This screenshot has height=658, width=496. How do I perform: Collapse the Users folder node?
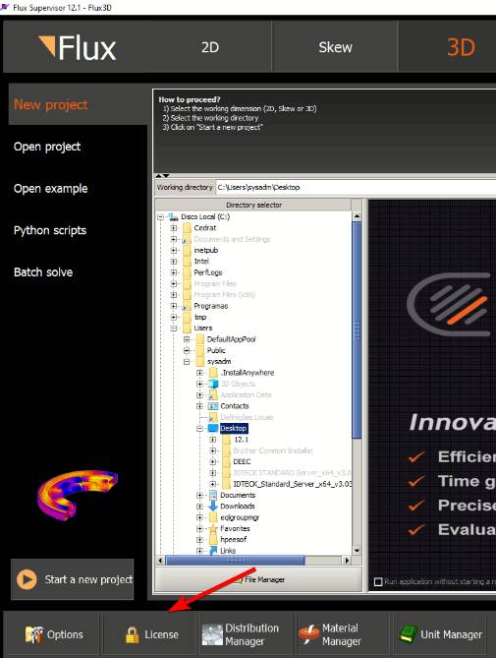coord(174,329)
